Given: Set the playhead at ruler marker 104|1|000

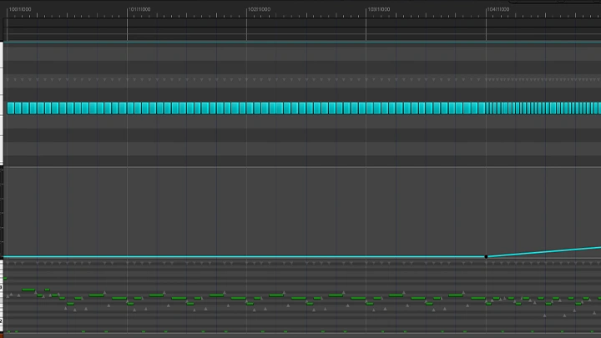Looking at the screenshot, I should (498, 9).
